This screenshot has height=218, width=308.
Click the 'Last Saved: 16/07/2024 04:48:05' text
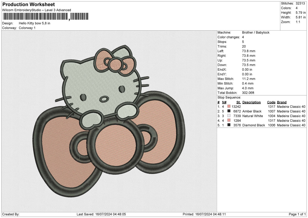(x=101, y=214)
